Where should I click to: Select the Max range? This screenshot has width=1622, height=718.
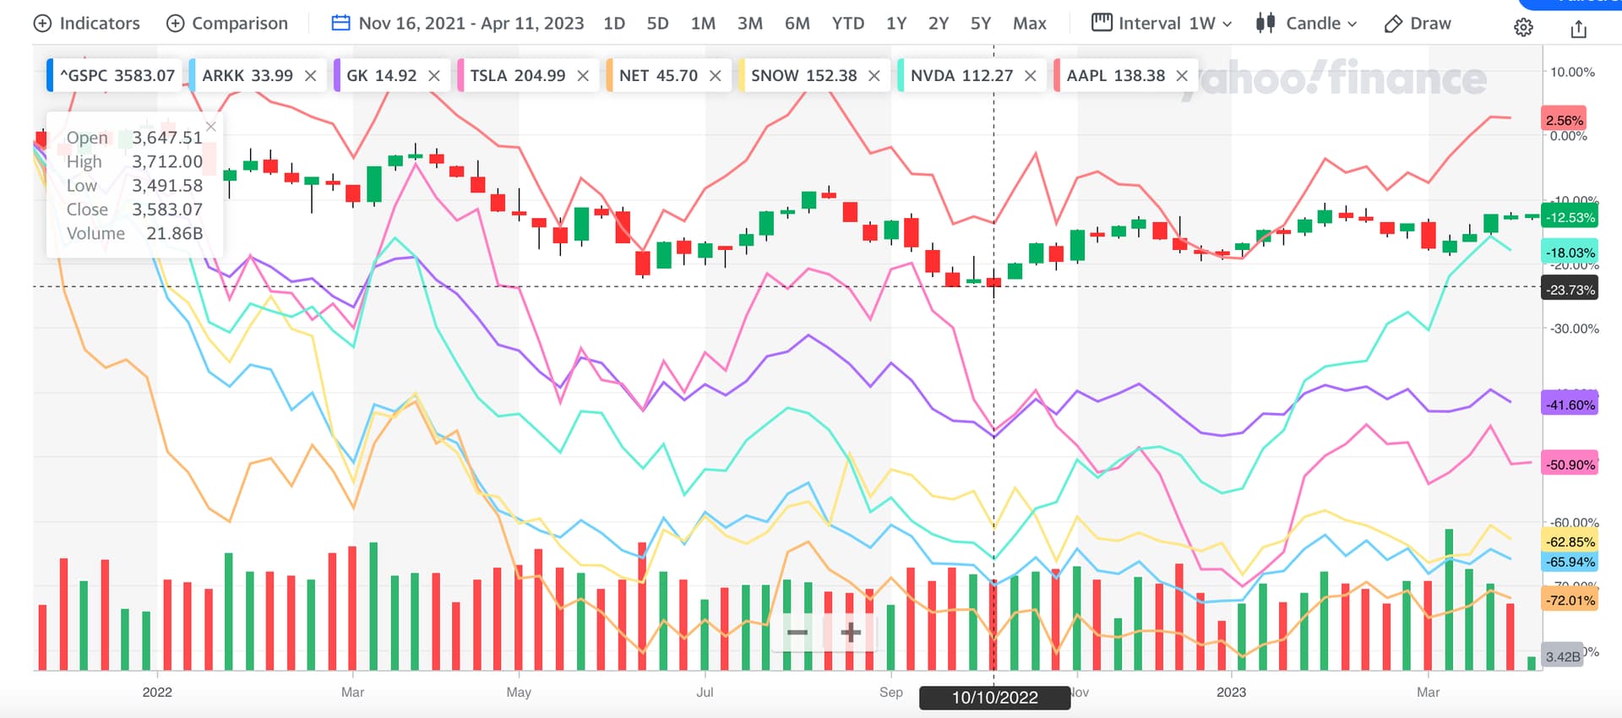click(x=1030, y=24)
